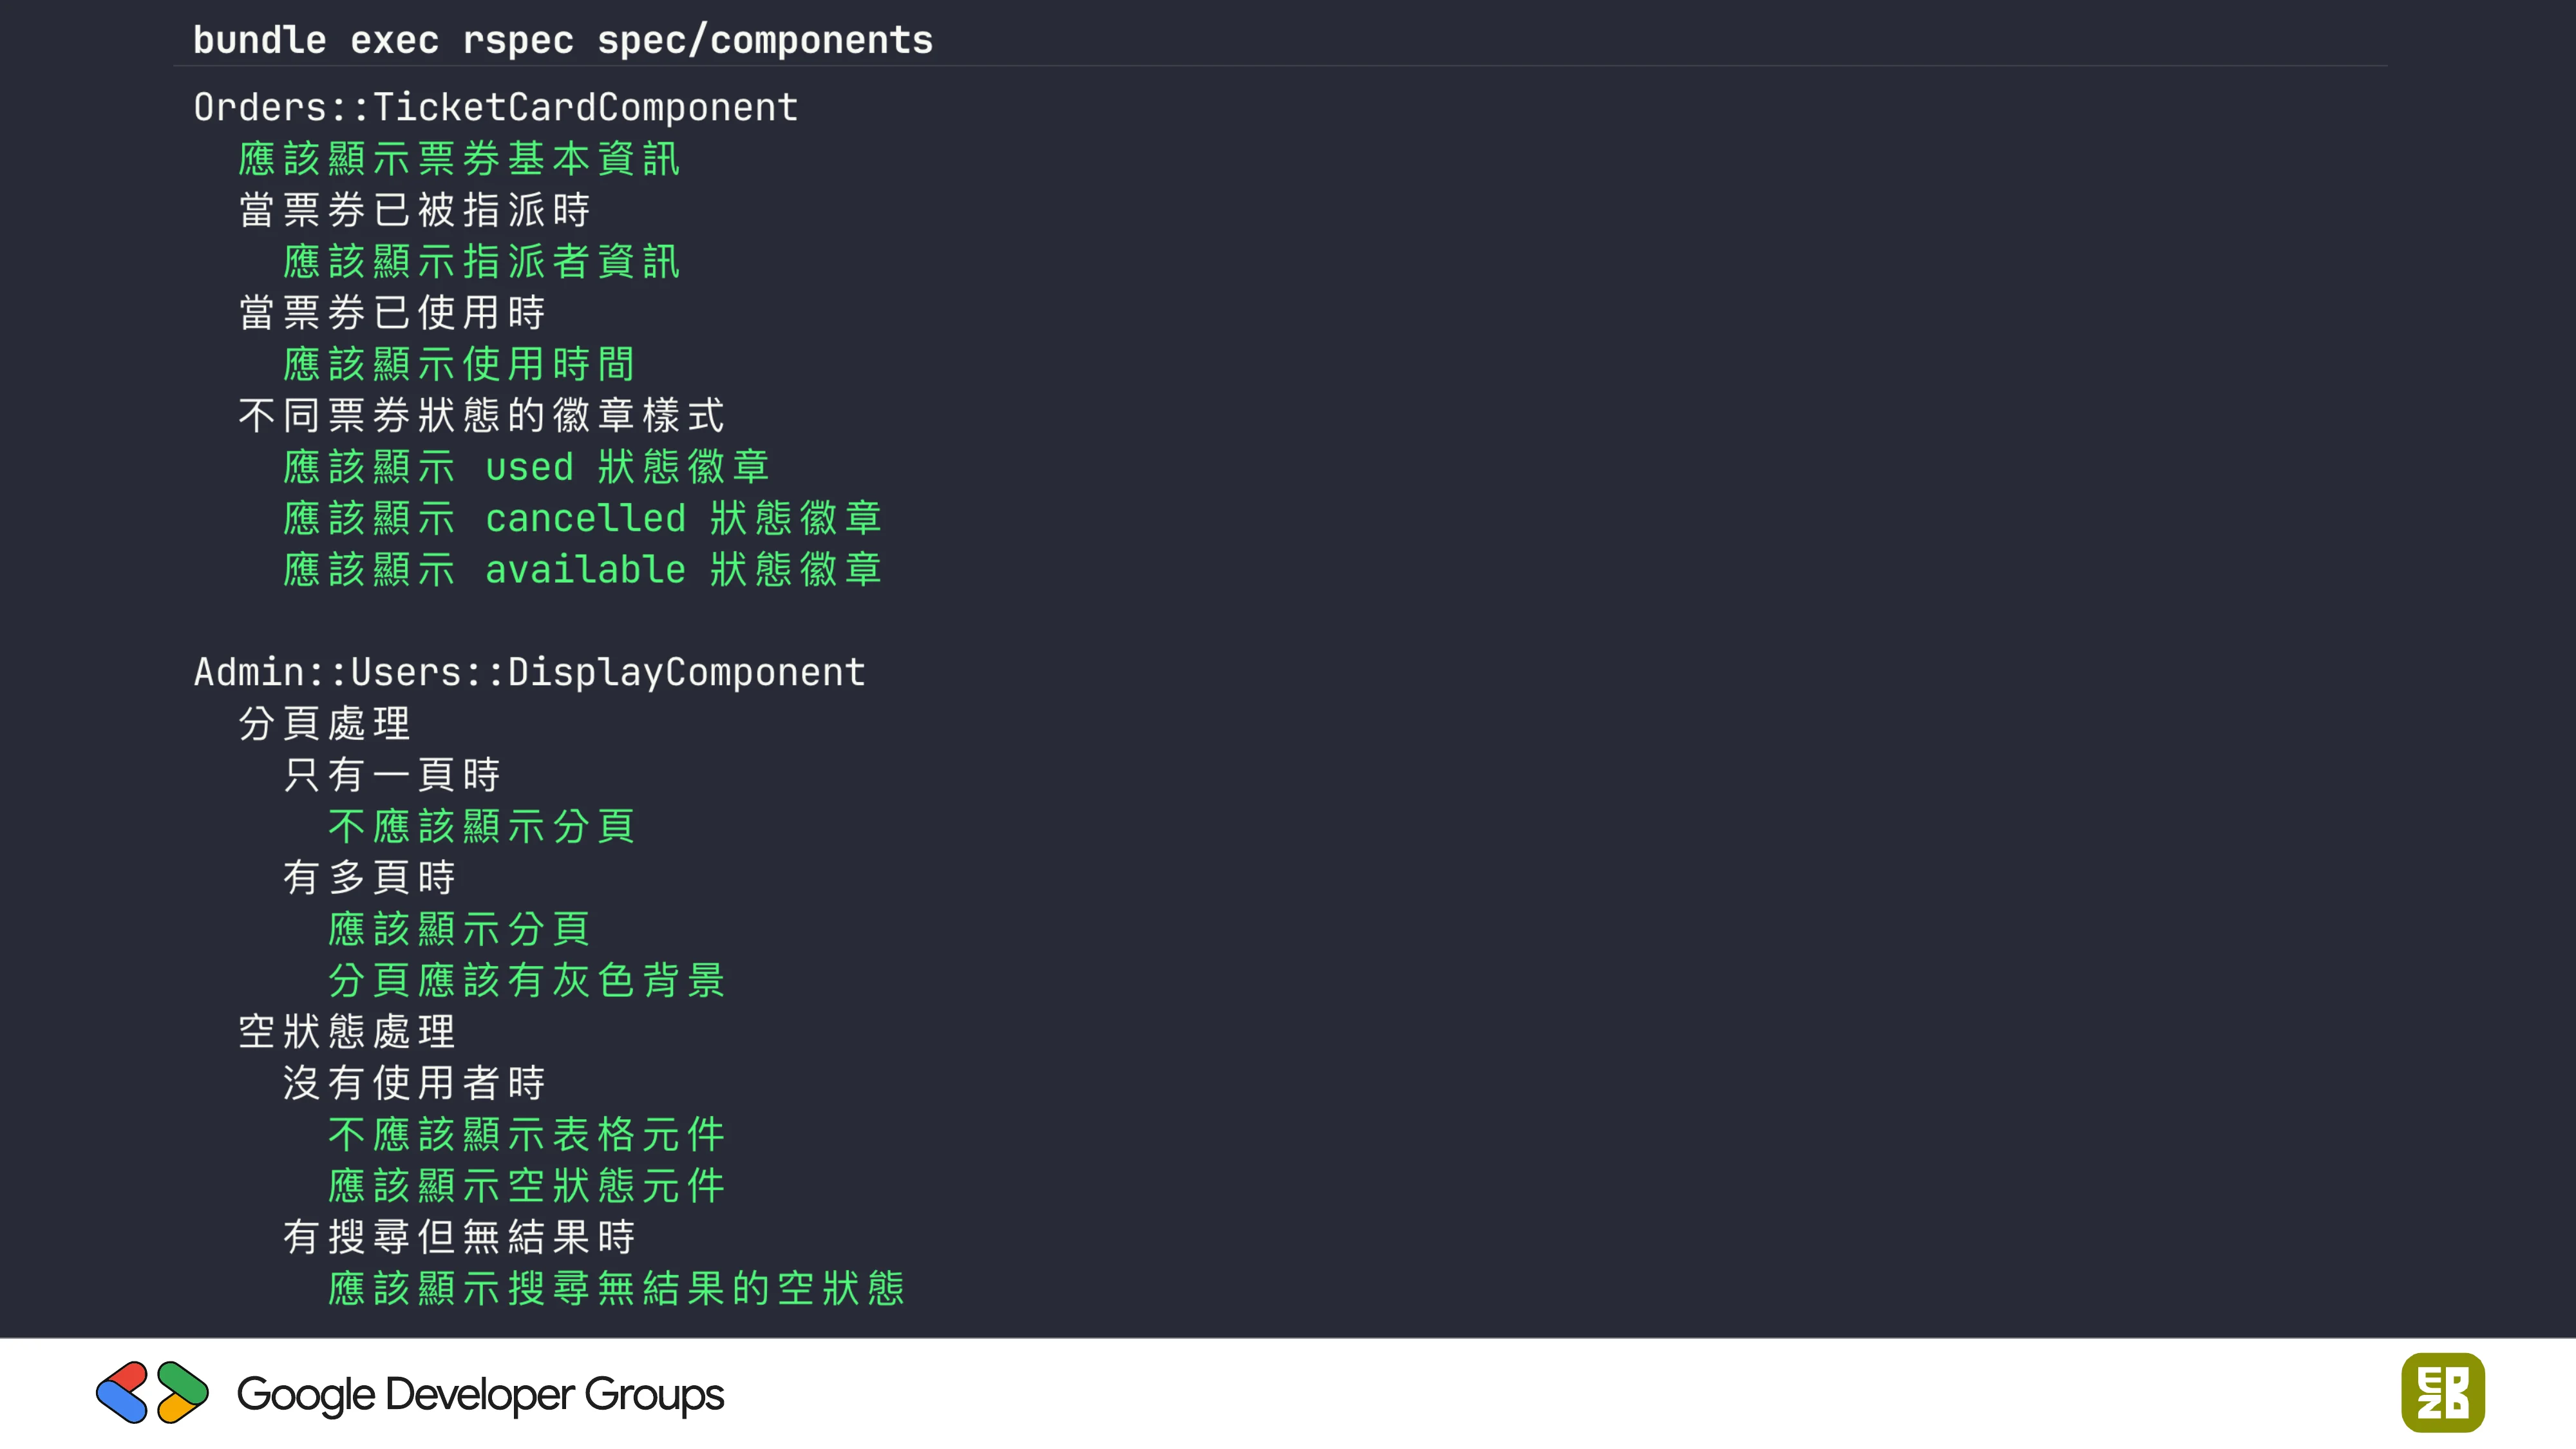2576x1449 pixels.
Task: Click the 分頁應該有灰色背景 test line
Action: (x=526, y=980)
